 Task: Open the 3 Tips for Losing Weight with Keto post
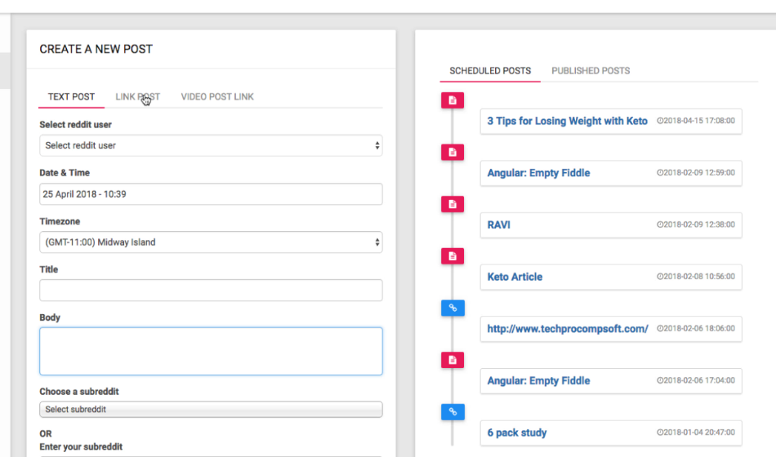click(567, 121)
